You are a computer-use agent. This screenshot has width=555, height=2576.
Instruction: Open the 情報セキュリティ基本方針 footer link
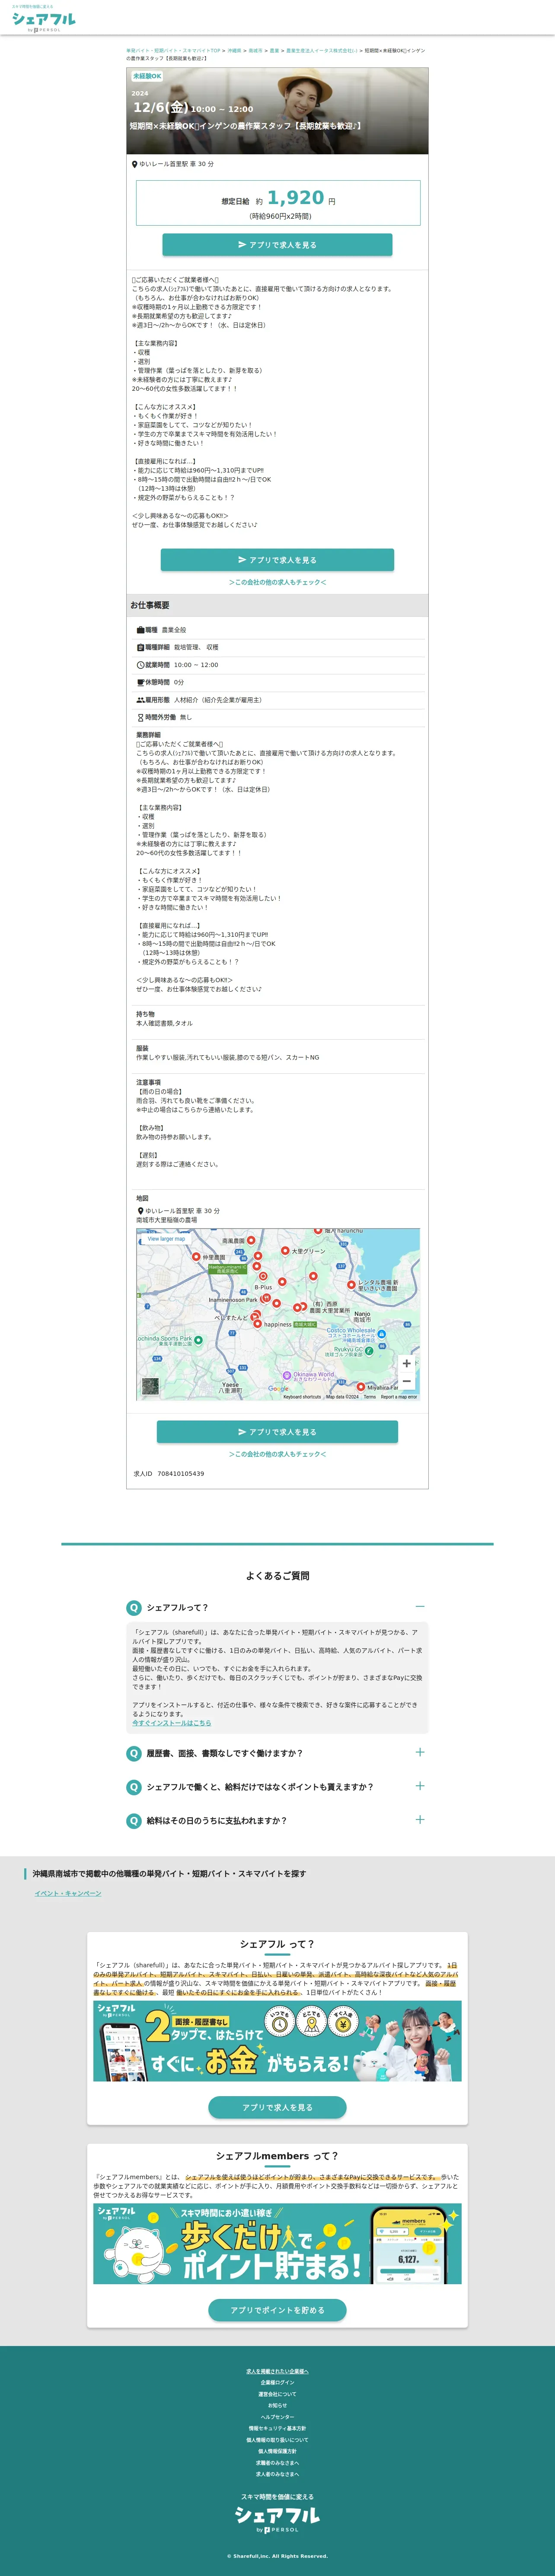pyautogui.click(x=277, y=2428)
